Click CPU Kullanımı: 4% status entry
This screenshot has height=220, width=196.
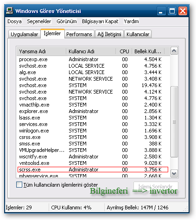[71, 207]
